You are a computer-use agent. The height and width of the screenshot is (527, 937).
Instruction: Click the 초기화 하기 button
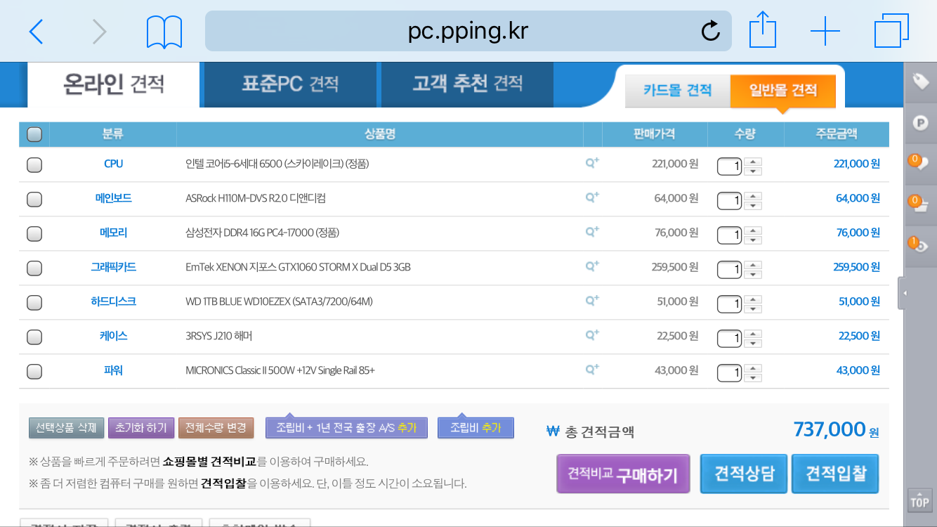tap(140, 427)
